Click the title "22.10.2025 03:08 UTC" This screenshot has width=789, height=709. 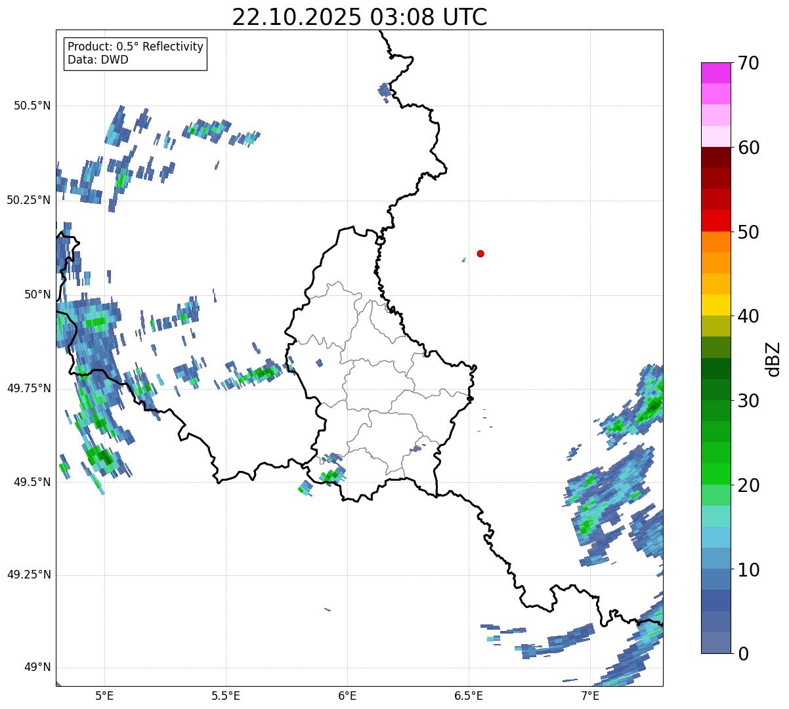tap(360, 17)
